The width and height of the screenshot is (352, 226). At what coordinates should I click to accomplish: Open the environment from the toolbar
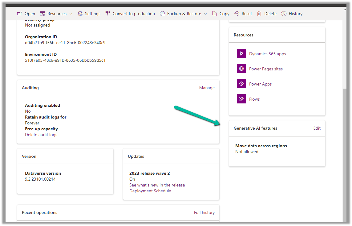pos(26,14)
